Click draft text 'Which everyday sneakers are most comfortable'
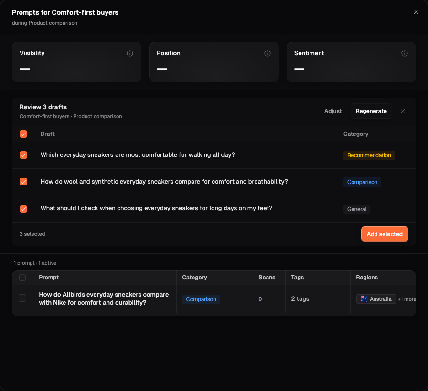Screen dimensions: 428x391 click(138, 155)
